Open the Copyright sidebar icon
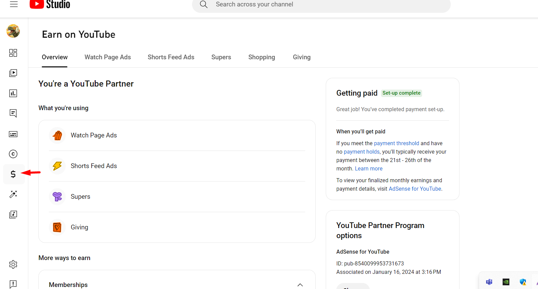The image size is (538, 289). [x=13, y=154]
